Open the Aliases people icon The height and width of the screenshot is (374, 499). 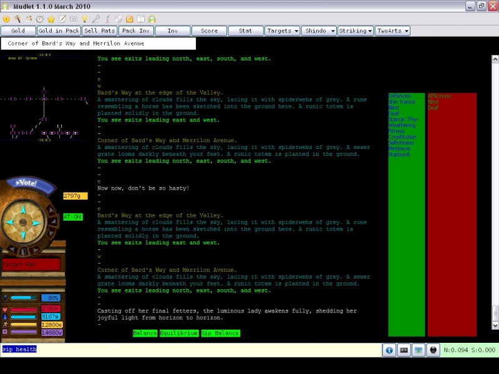click(29, 19)
